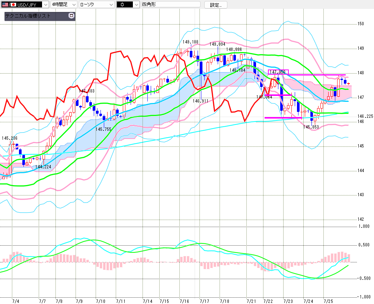This screenshot has width=374, height=304.
Task: Click the 7/16 date label
Action: (184, 301)
